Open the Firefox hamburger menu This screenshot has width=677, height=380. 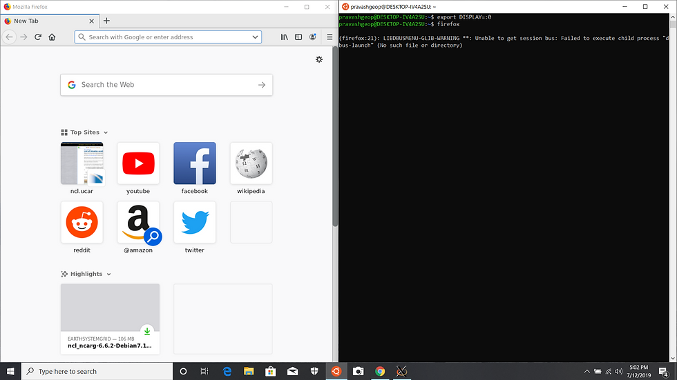pos(330,37)
